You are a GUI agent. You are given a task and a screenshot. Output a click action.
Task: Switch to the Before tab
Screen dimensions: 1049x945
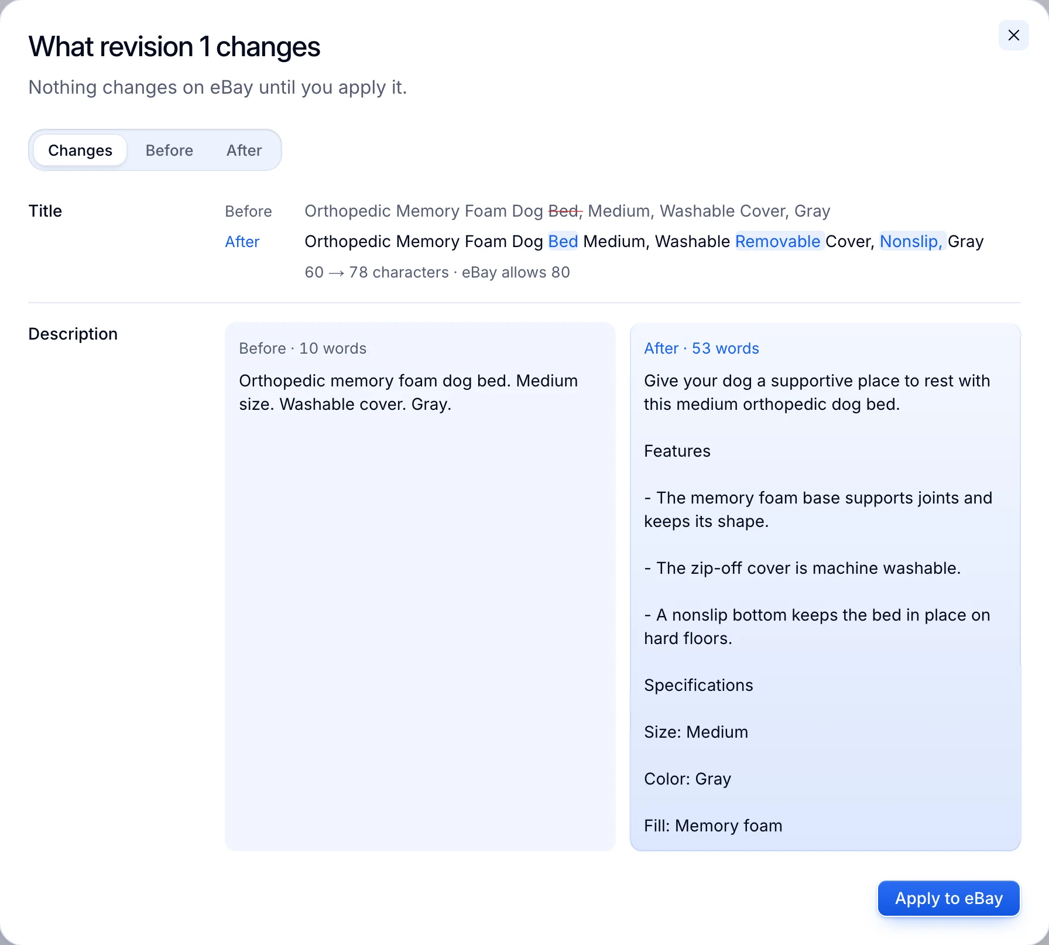169,150
